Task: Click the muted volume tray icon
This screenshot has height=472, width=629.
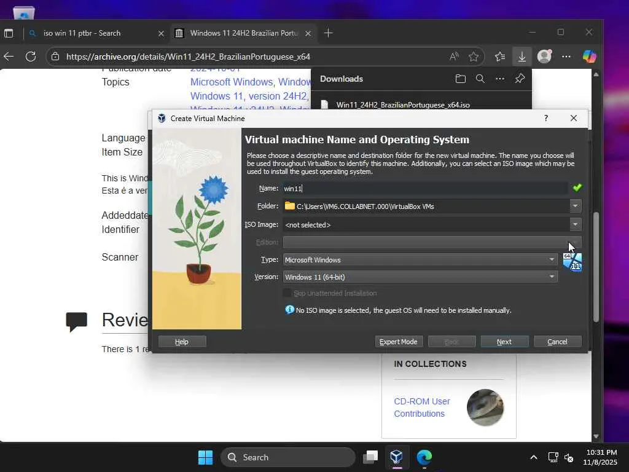Action: 569,457
